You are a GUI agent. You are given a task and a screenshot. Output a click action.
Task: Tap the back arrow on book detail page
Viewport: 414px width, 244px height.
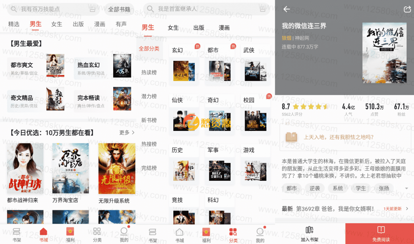point(287,9)
